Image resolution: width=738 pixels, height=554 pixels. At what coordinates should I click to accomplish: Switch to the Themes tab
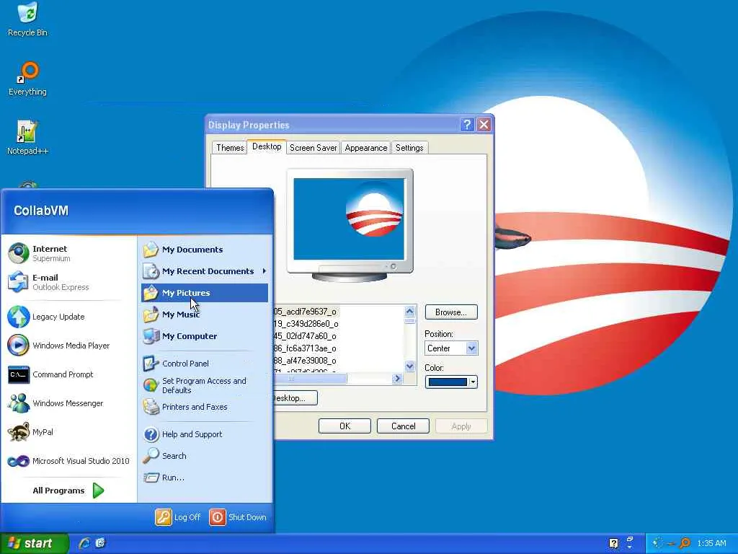(230, 147)
